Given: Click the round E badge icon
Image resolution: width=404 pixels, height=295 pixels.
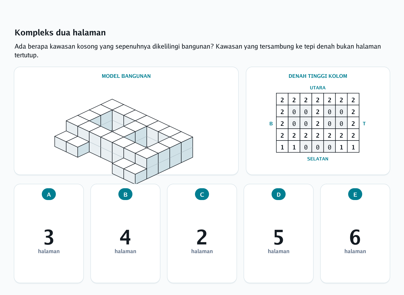Looking at the screenshot, I should click(355, 194).
